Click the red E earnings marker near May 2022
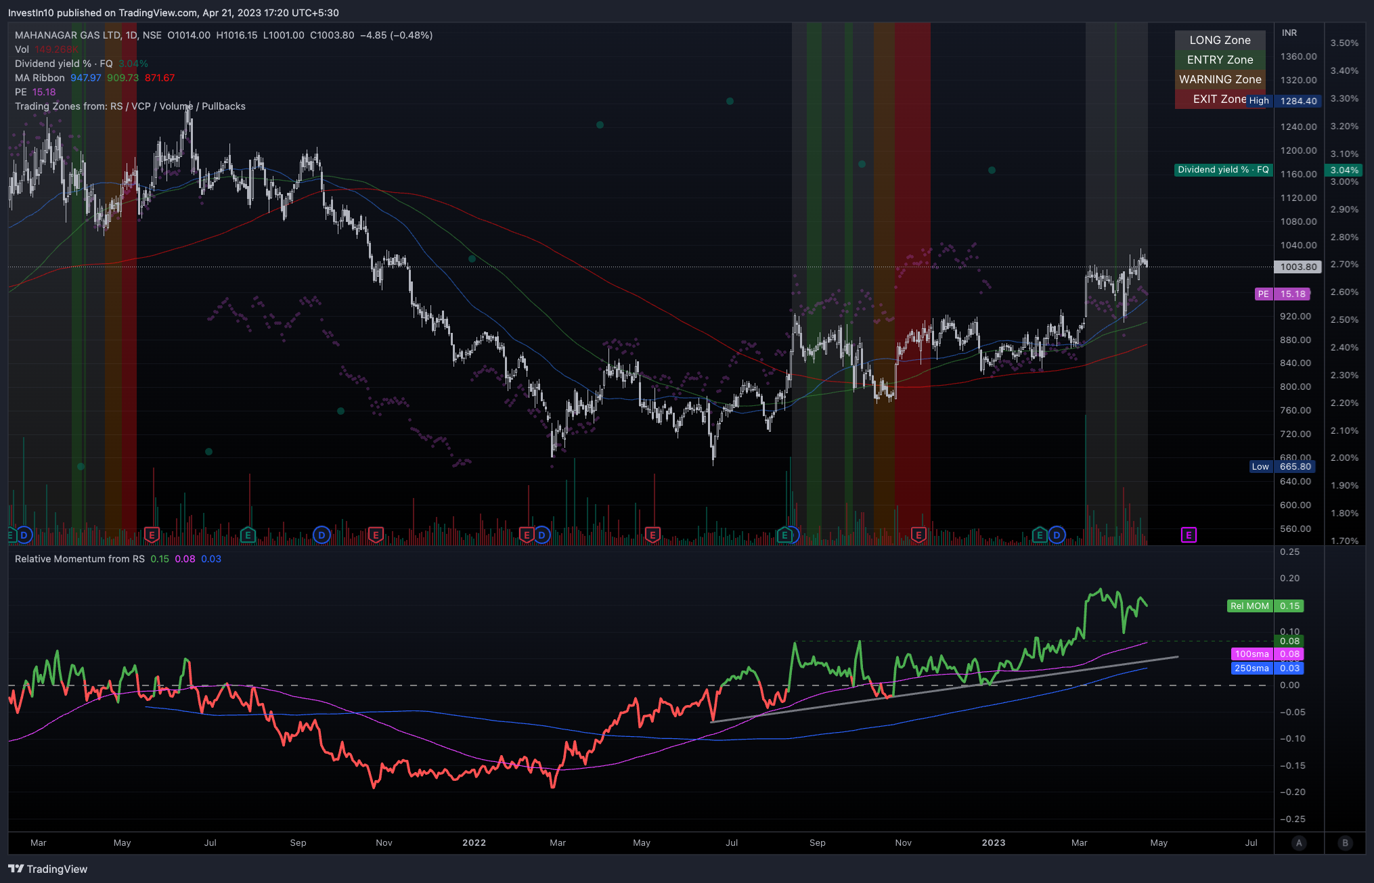This screenshot has height=883, width=1374. [x=652, y=535]
